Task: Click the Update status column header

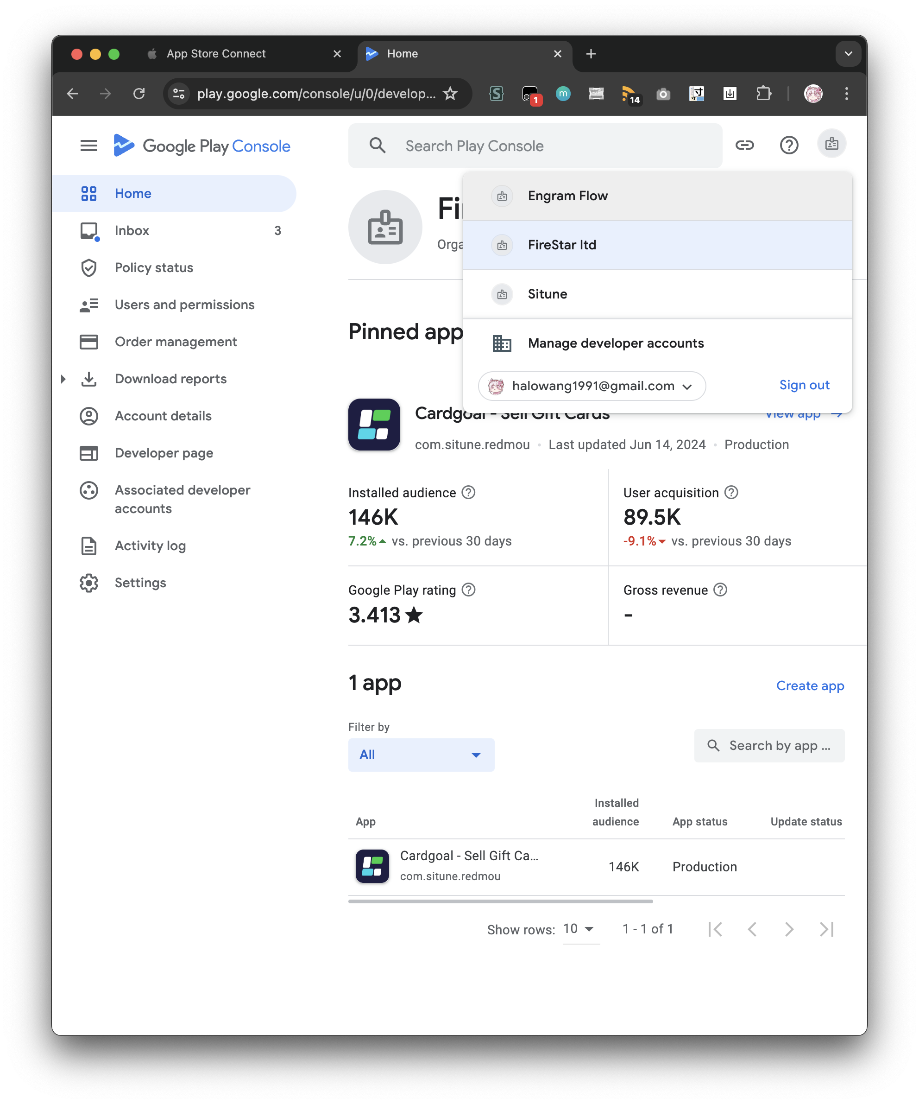Action: coord(806,822)
